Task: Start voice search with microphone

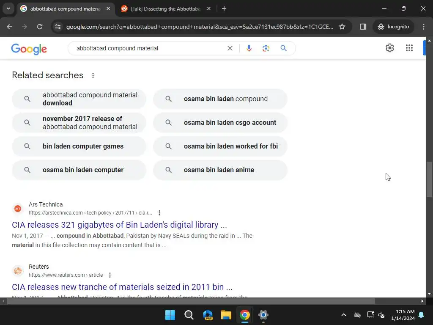Action: (249, 48)
